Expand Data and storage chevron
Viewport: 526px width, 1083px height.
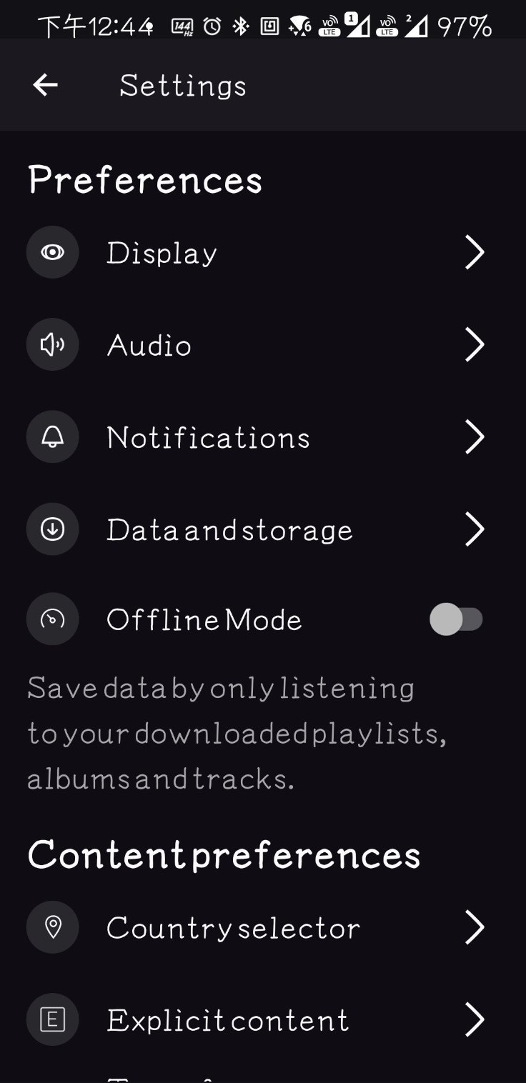point(475,529)
